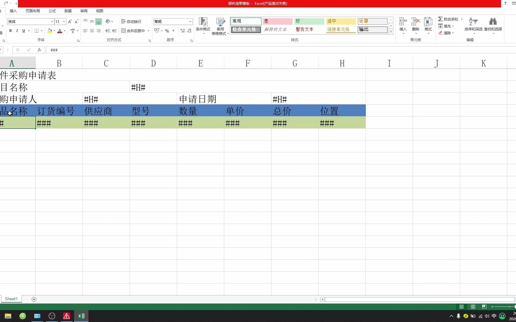
Task: Open the 常规 number format dropdown
Action: 190,21
